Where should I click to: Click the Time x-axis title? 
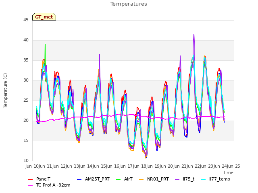pos(228,172)
